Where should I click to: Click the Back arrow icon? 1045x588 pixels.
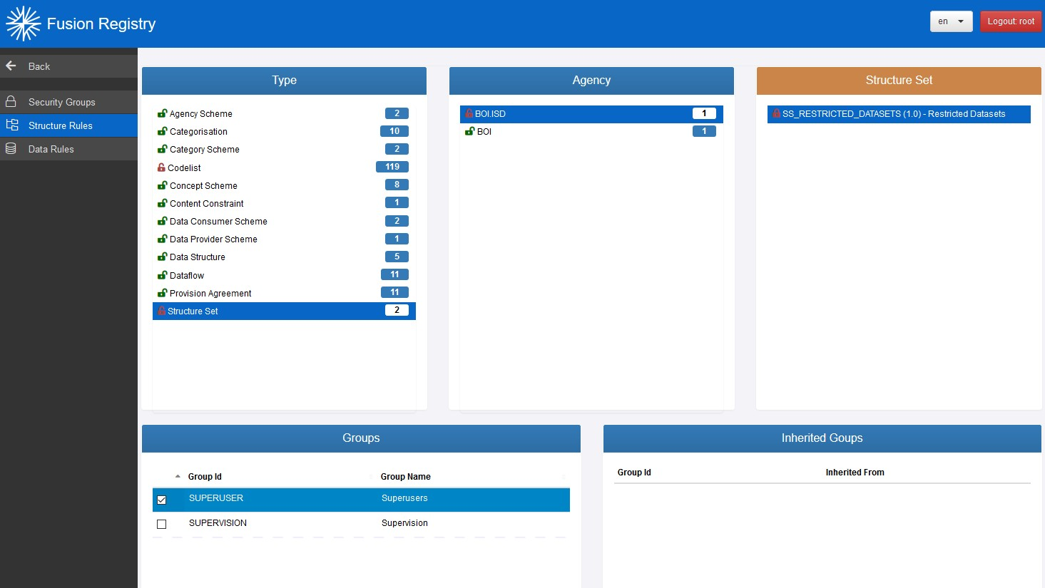pyautogui.click(x=11, y=66)
